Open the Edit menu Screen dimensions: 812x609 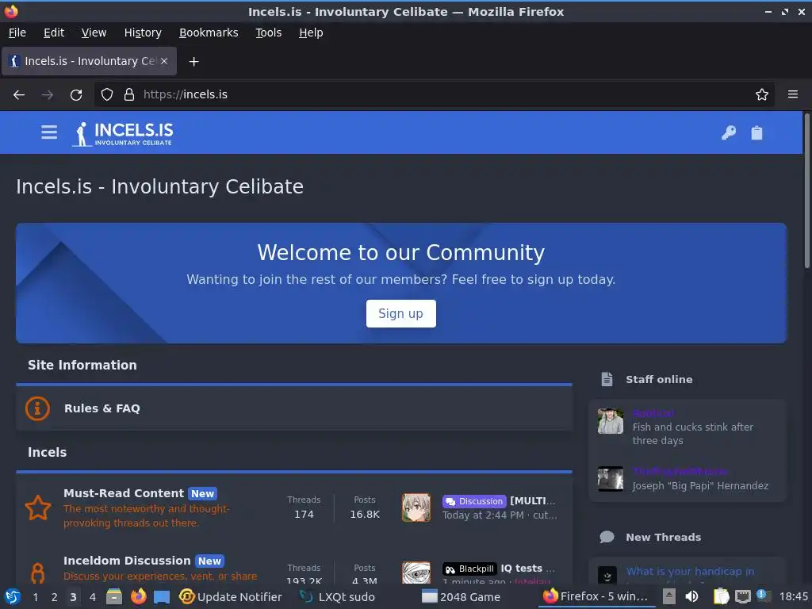(54, 33)
